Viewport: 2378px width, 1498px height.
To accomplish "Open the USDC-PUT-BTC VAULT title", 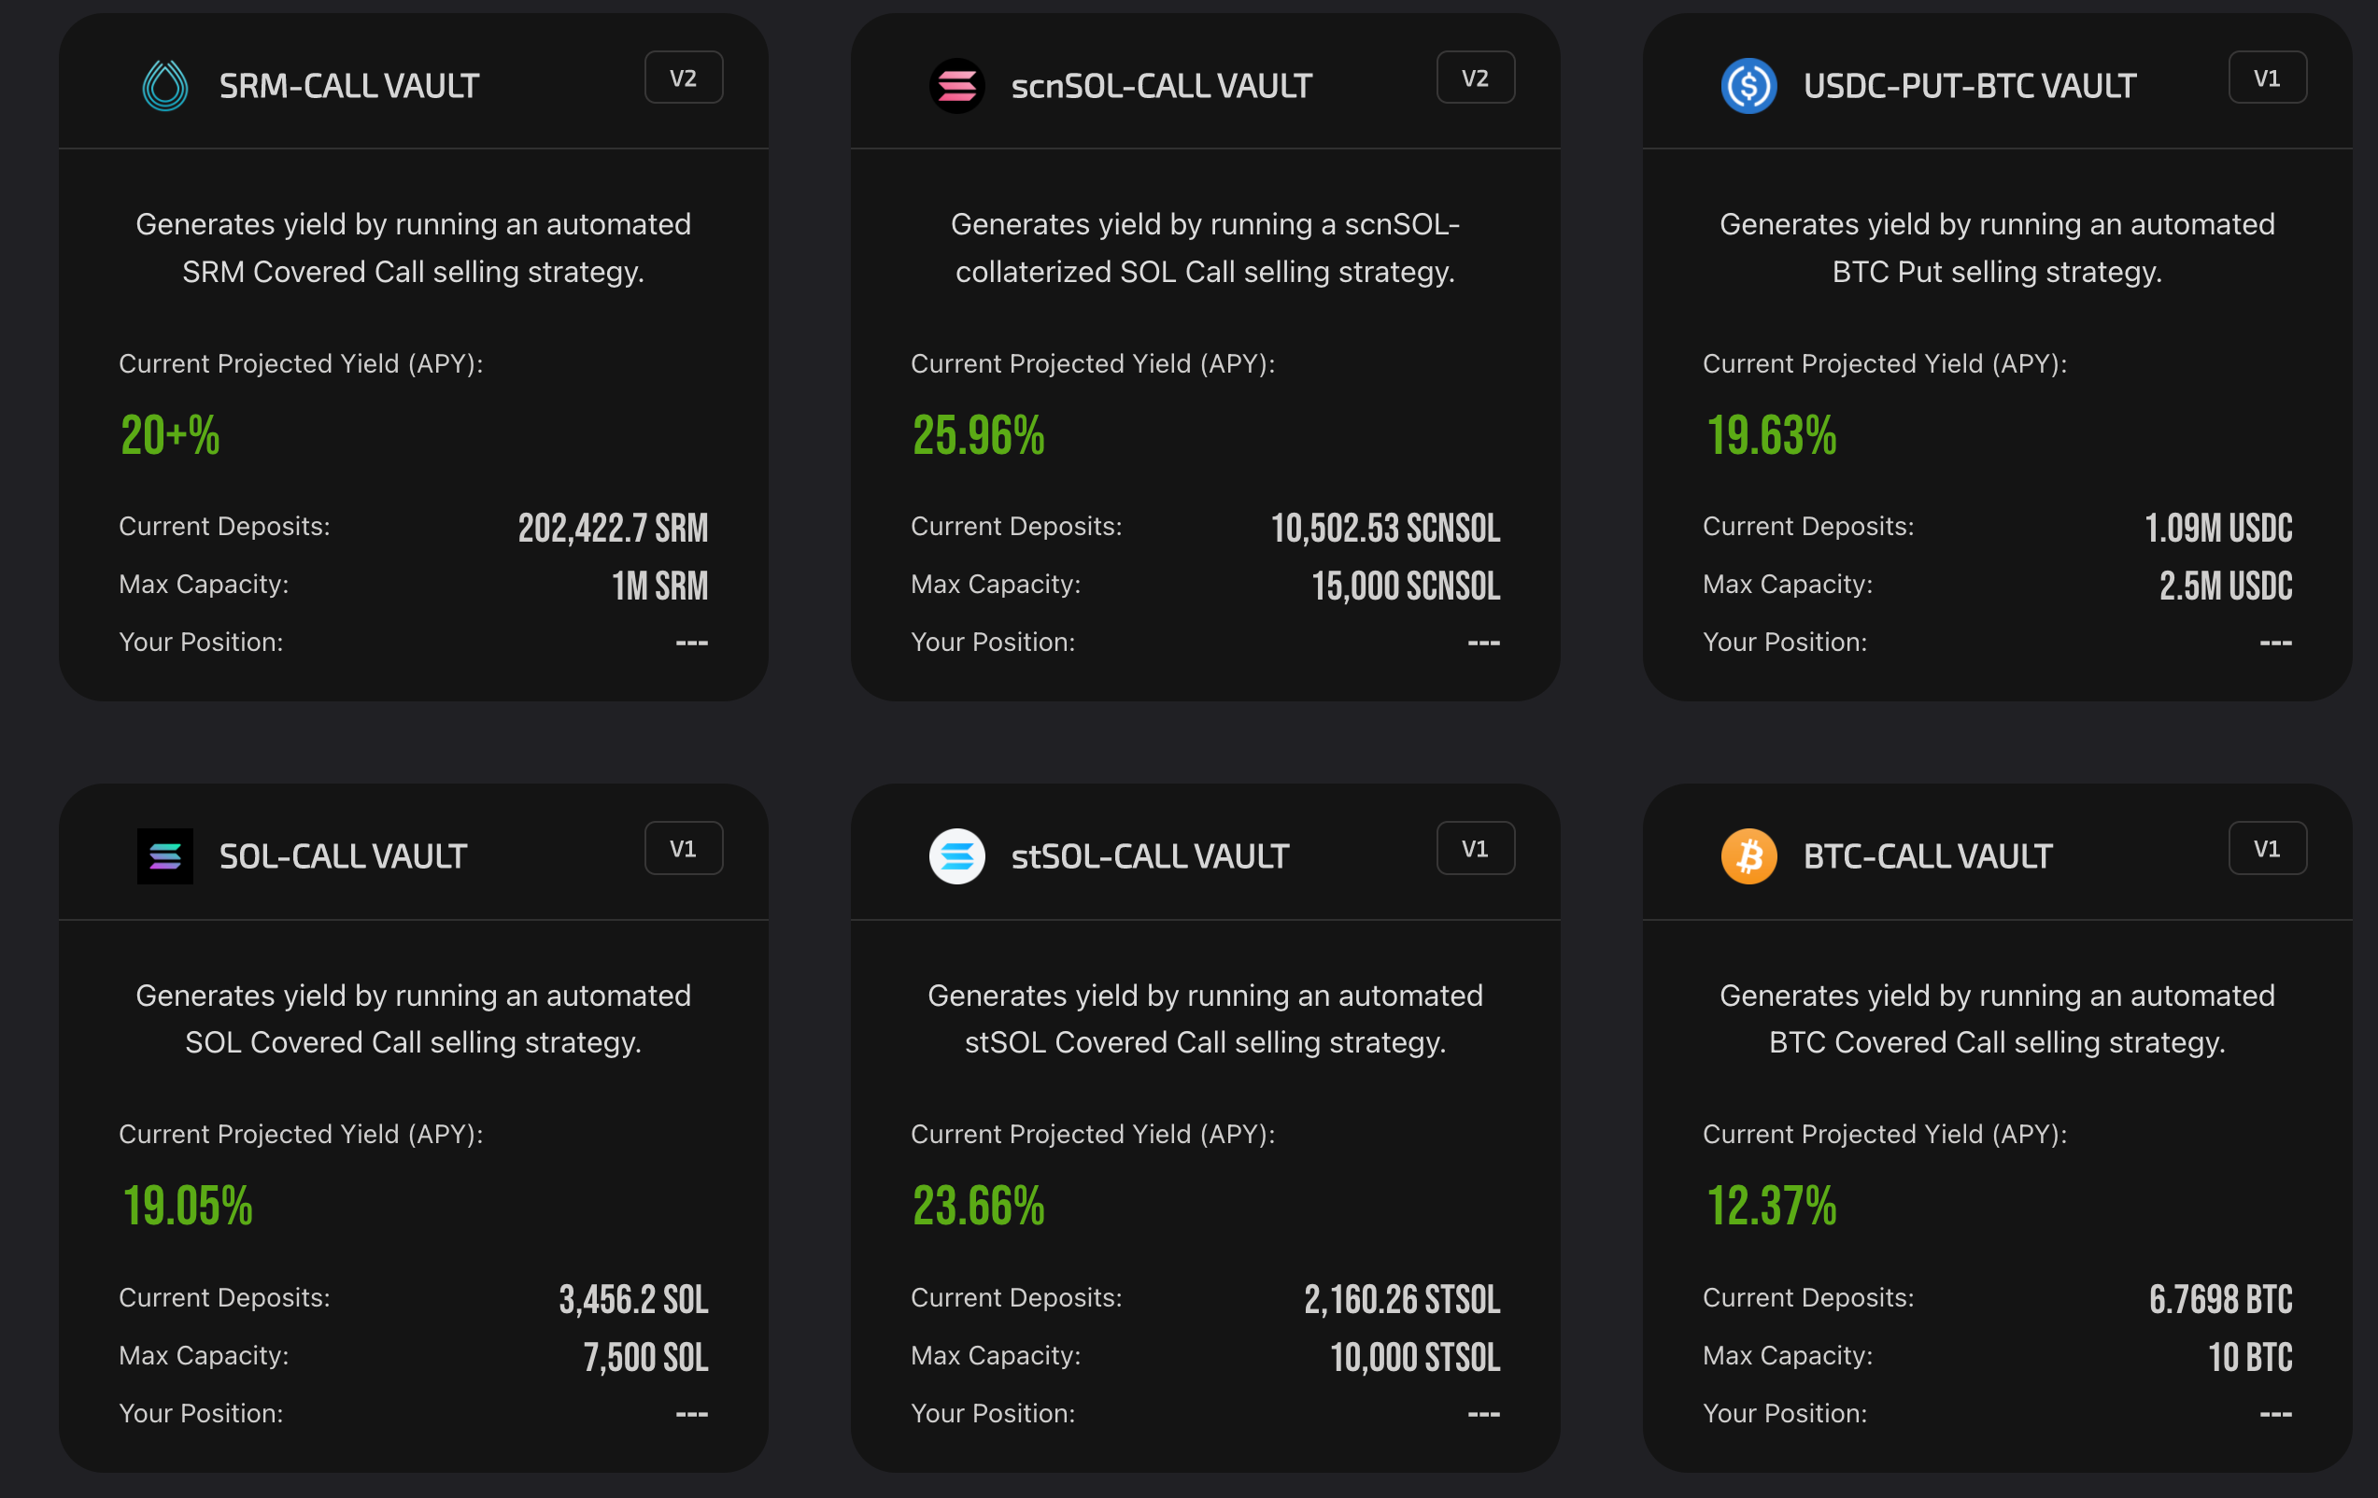I will click(1969, 86).
